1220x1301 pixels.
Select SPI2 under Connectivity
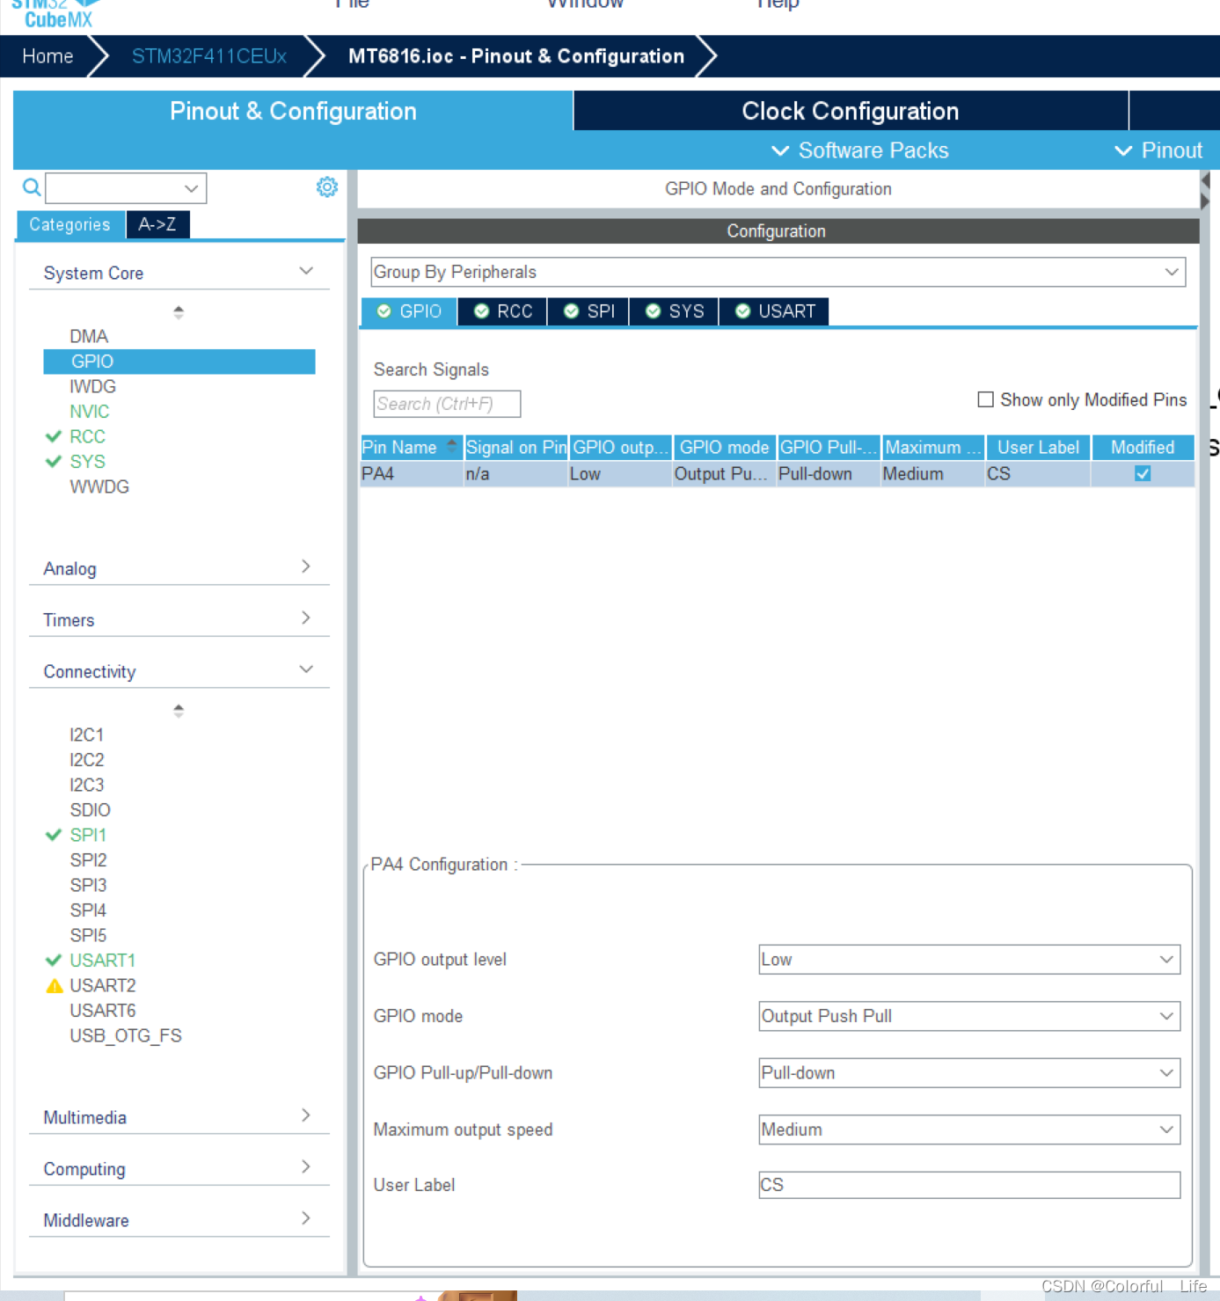[x=88, y=859]
